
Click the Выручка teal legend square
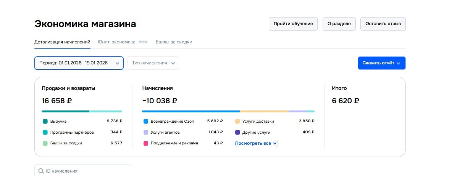(x=45, y=121)
